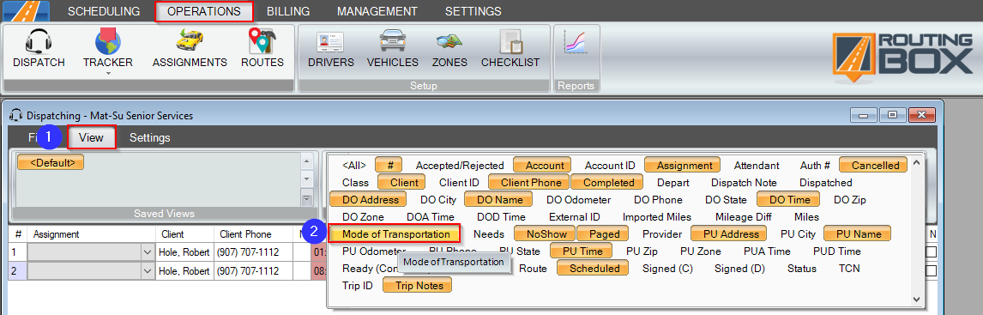Toggle the Trip Notes column chip

(x=417, y=286)
